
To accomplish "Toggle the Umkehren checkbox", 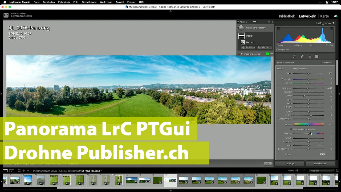I will click(321, 63).
